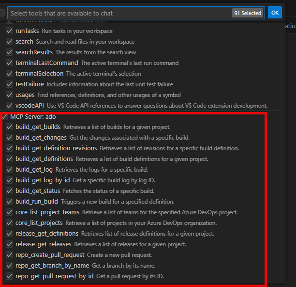Toggle the usages tool checkbox
Viewport: 296px width, 287px height.
(9, 95)
